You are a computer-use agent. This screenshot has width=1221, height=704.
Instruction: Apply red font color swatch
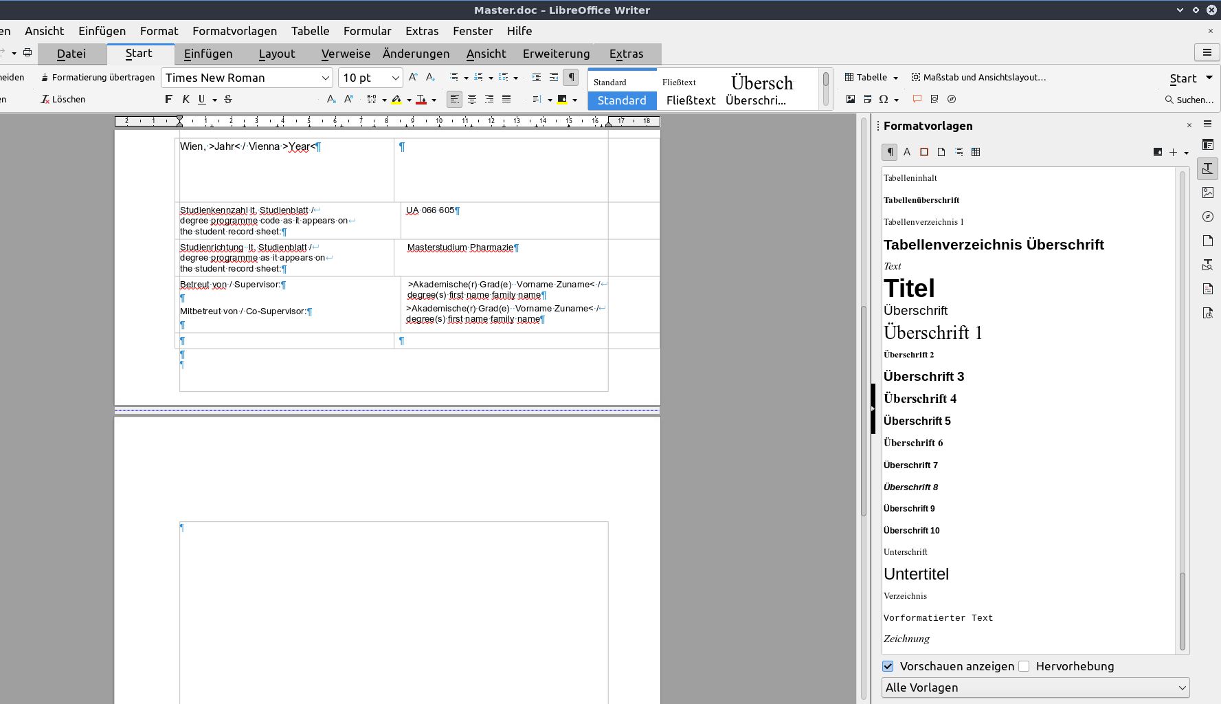tap(421, 100)
